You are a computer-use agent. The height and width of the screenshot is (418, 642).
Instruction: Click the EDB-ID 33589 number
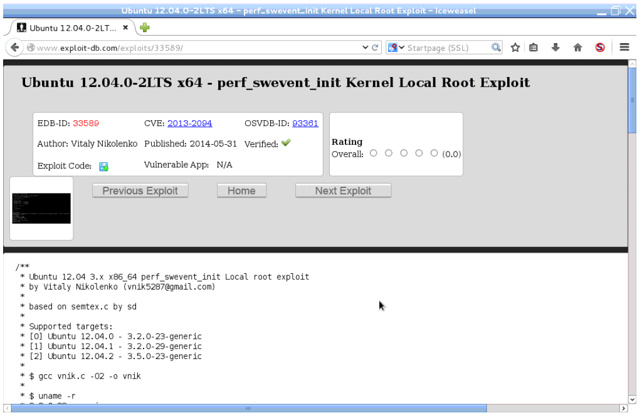86,123
